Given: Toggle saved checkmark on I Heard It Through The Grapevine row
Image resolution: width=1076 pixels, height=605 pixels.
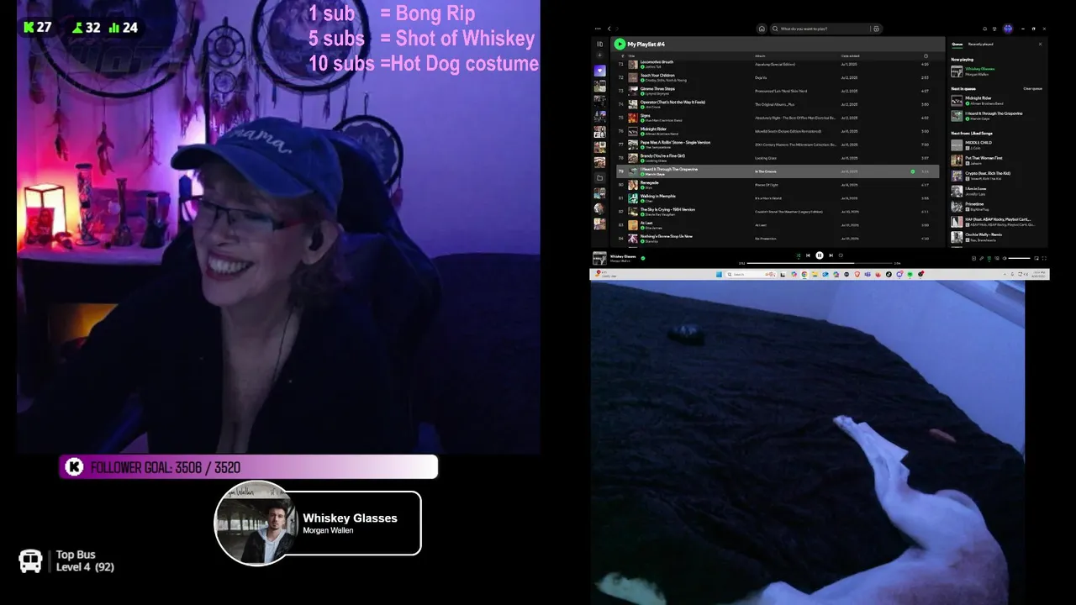Looking at the screenshot, I should pyautogui.click(x=913, y=171).
